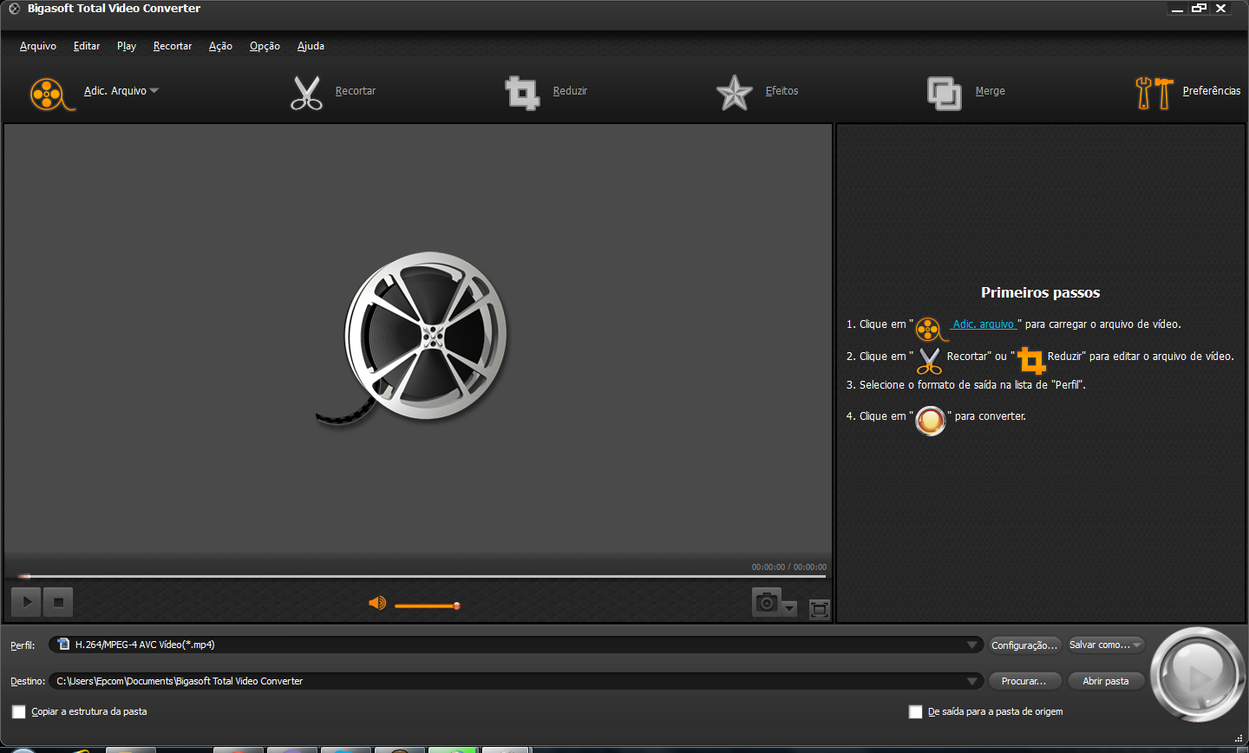Click the Merge toolbar icon

coord(945,93)
